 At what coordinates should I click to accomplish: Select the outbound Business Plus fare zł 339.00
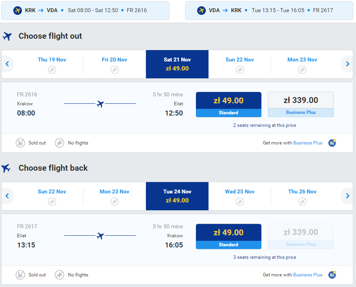(x=300, y=104)
